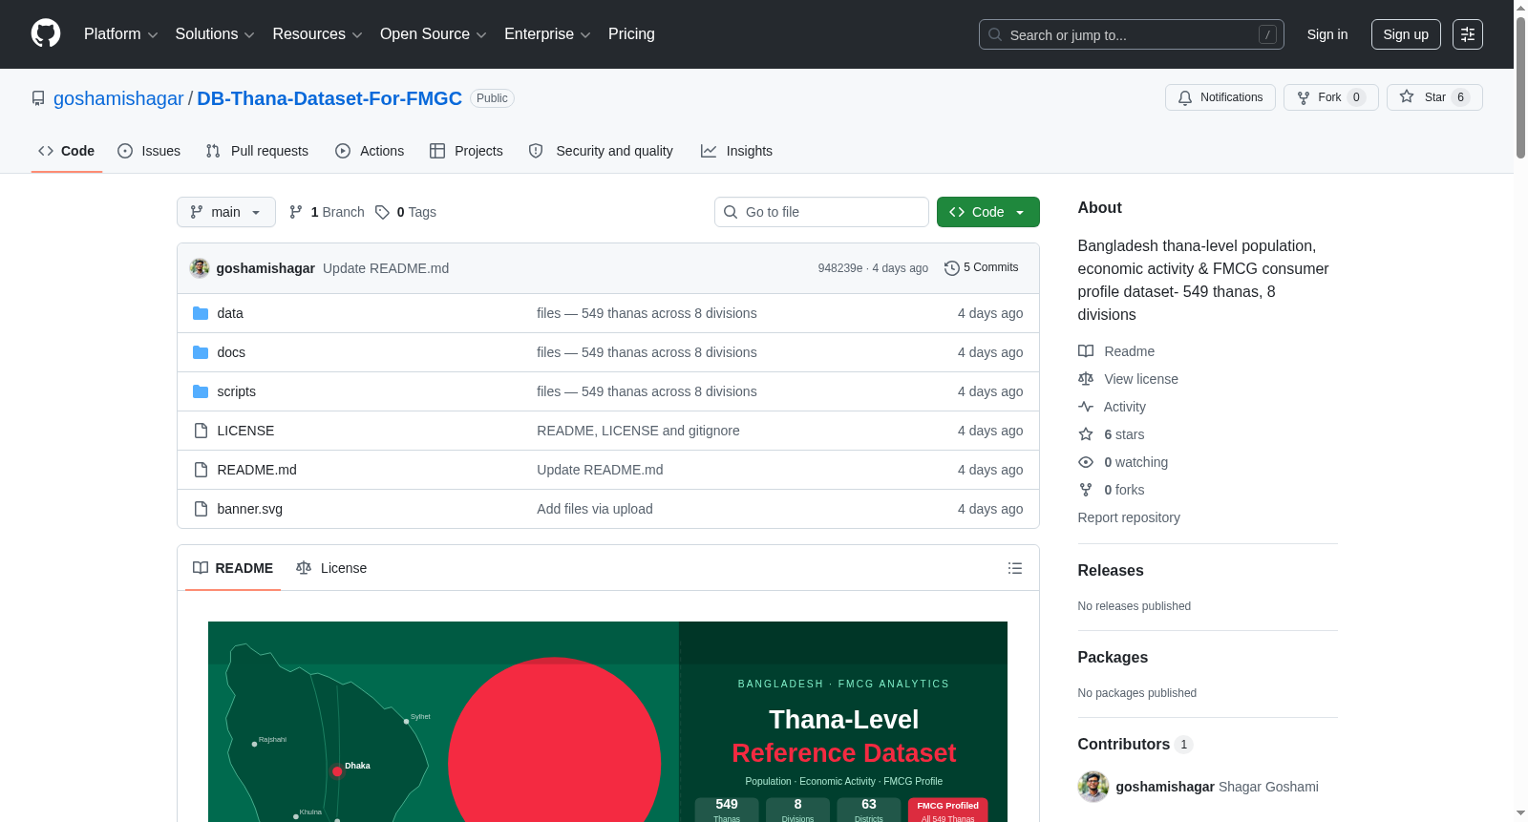Open the Pricing link
The image size is (1528, 822).
pos(631,34)
